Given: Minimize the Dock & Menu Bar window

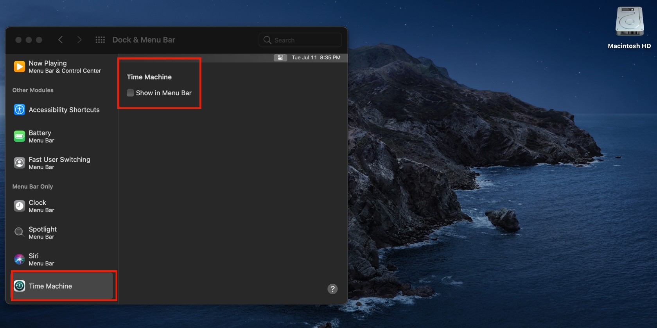Looking at the screenshot, I should click(x=29, y=40).
